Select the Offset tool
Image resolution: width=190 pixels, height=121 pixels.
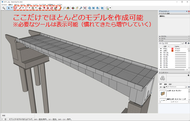(x=44, y=8)
